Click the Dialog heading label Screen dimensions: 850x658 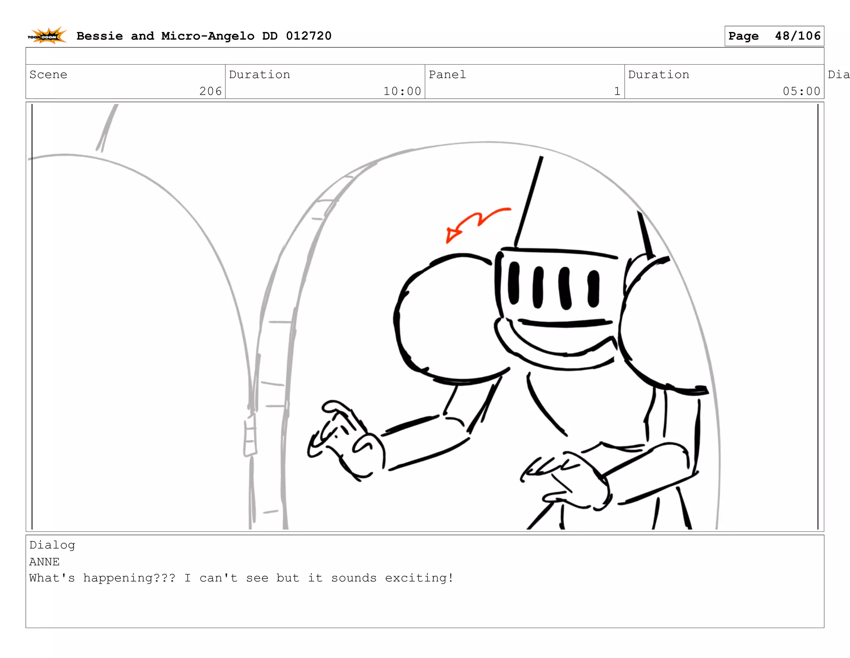(x=52, y=545)
